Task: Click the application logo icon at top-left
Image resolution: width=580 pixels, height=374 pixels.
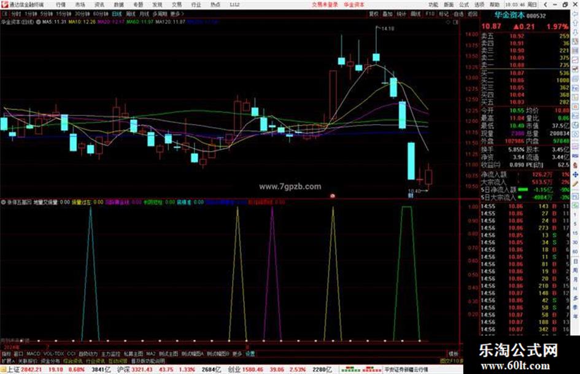Action: (x=4, y=5)
